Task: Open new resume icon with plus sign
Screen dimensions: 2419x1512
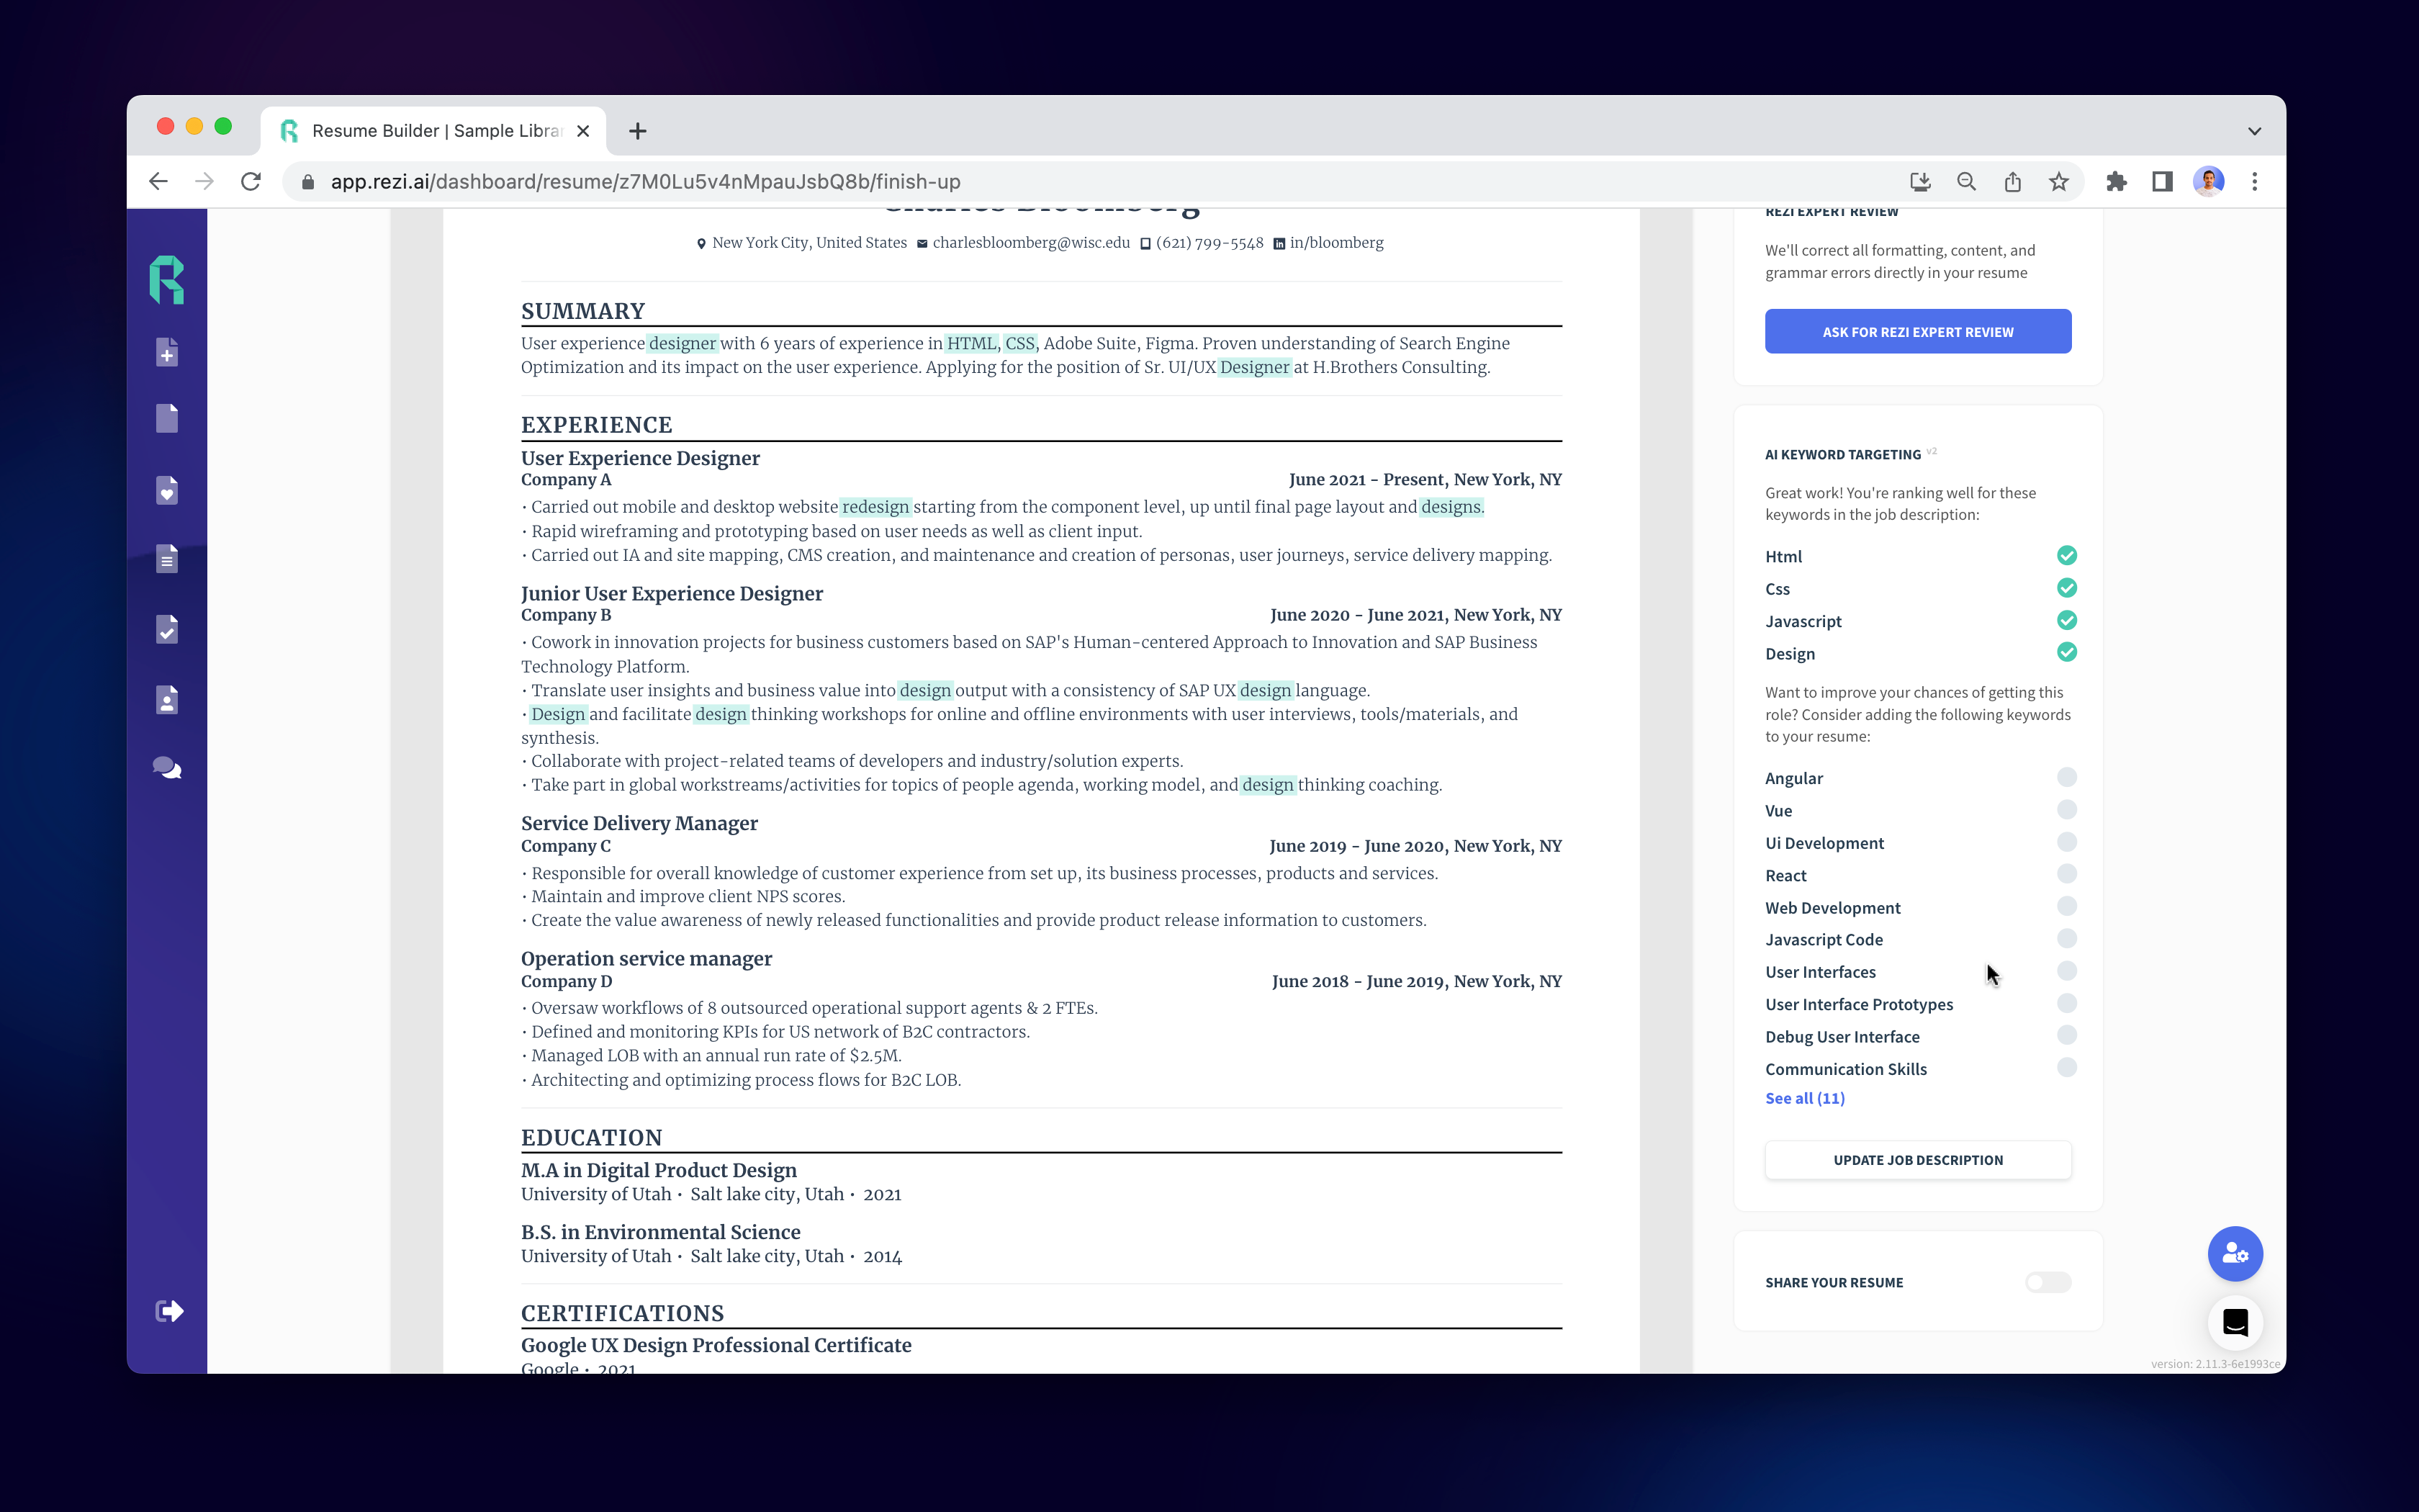Action: (x=167, y=352)
